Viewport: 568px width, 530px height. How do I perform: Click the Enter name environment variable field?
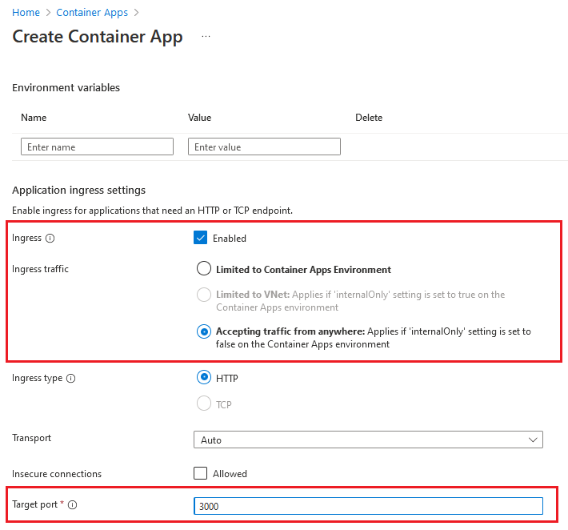97,147
